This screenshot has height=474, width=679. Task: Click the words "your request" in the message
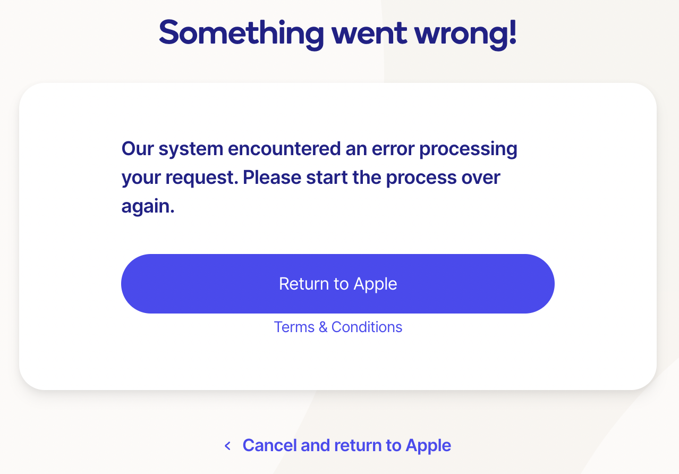[179, 178]
